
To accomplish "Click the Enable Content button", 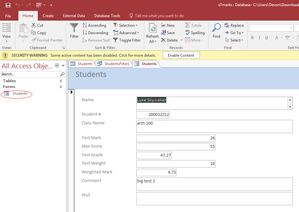I will tap(181, 55).
